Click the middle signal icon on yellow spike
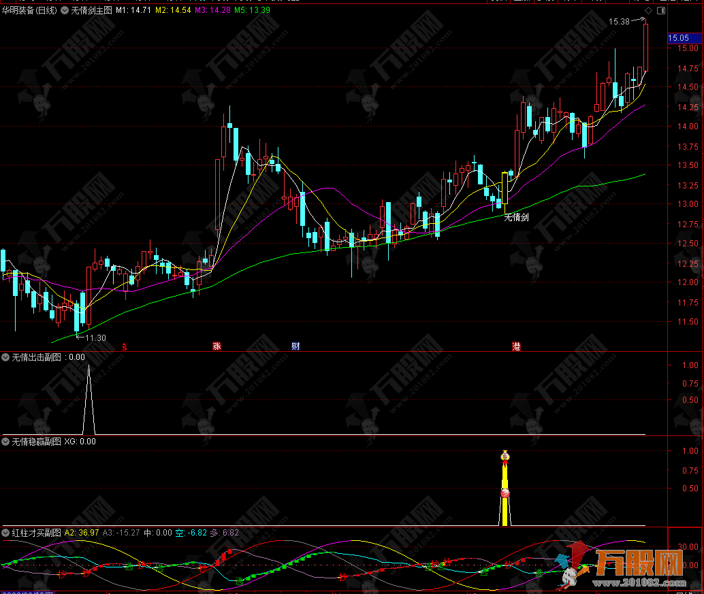Screen dimensions: 704x594 (505, 493)
